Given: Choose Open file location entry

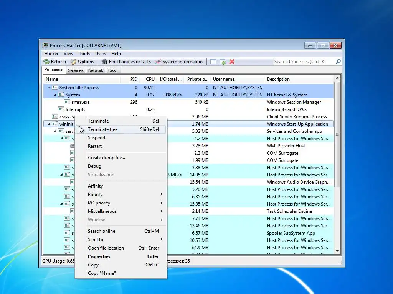Looking at the screenshot, I should (x=121, y=248).
